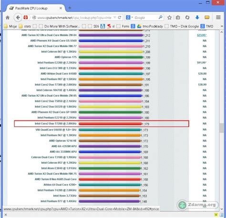The height and width of the screenshot is (218, 226).
Task: Click the red bar scoring 1,179
Action: [x=110, y=124]
